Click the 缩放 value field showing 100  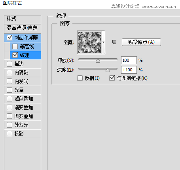pos(129,60)
